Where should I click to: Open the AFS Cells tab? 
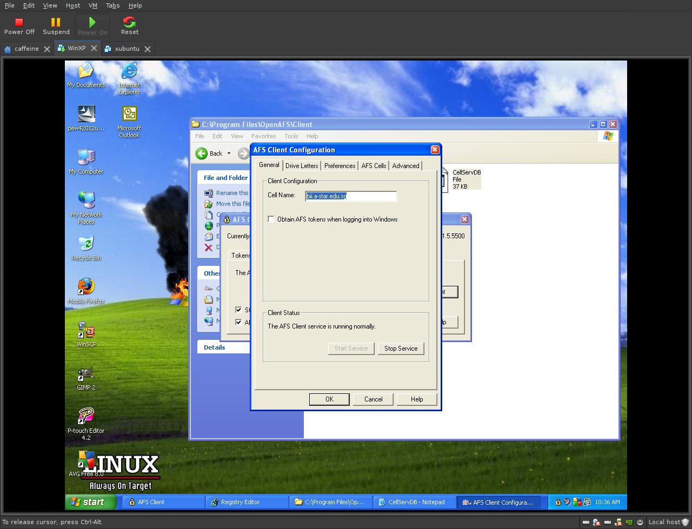(374, 166)
